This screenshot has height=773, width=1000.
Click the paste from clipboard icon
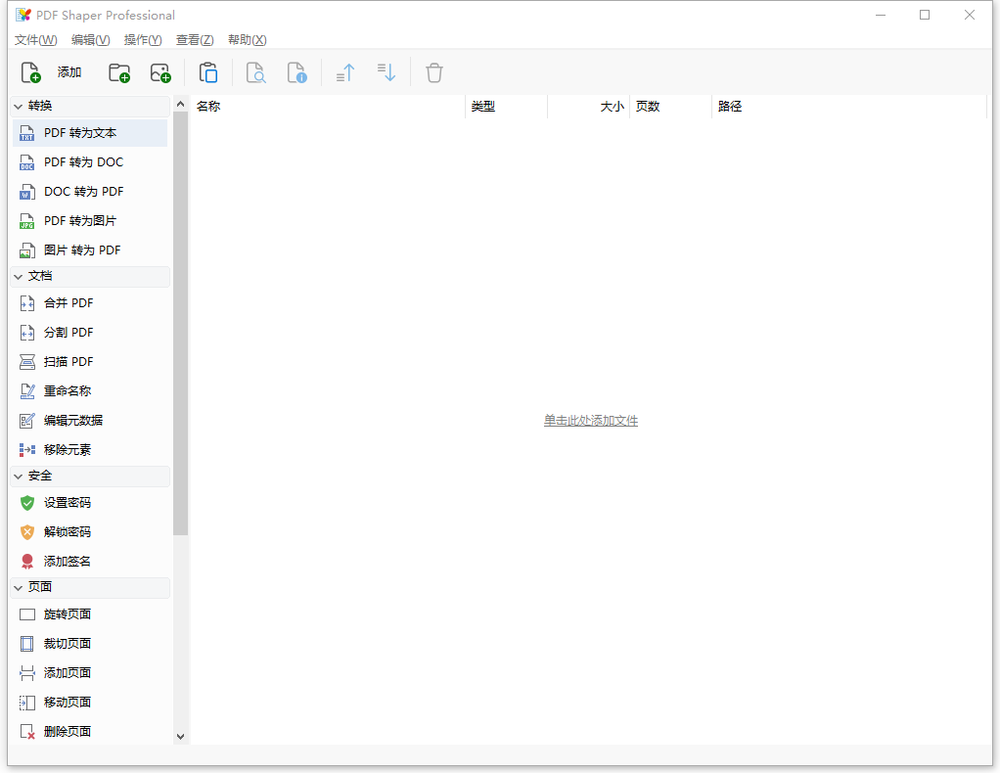(208, 72)
